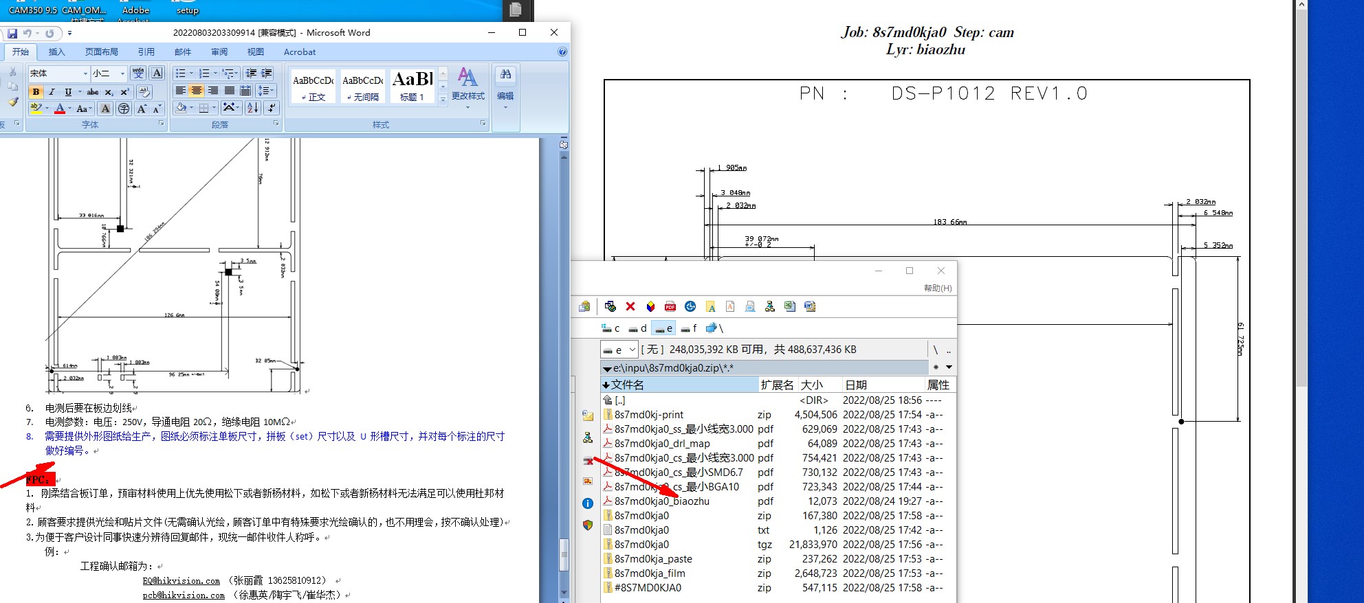Viewport: 1364px width, 603px height.
Task: Switch to drive f in file manager
Action: pos(689,328)
